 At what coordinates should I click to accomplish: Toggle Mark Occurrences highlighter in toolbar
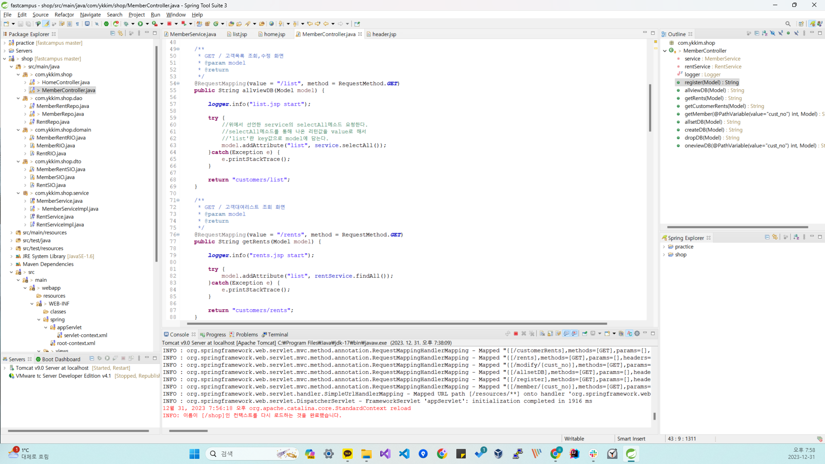tap(46, 24)
